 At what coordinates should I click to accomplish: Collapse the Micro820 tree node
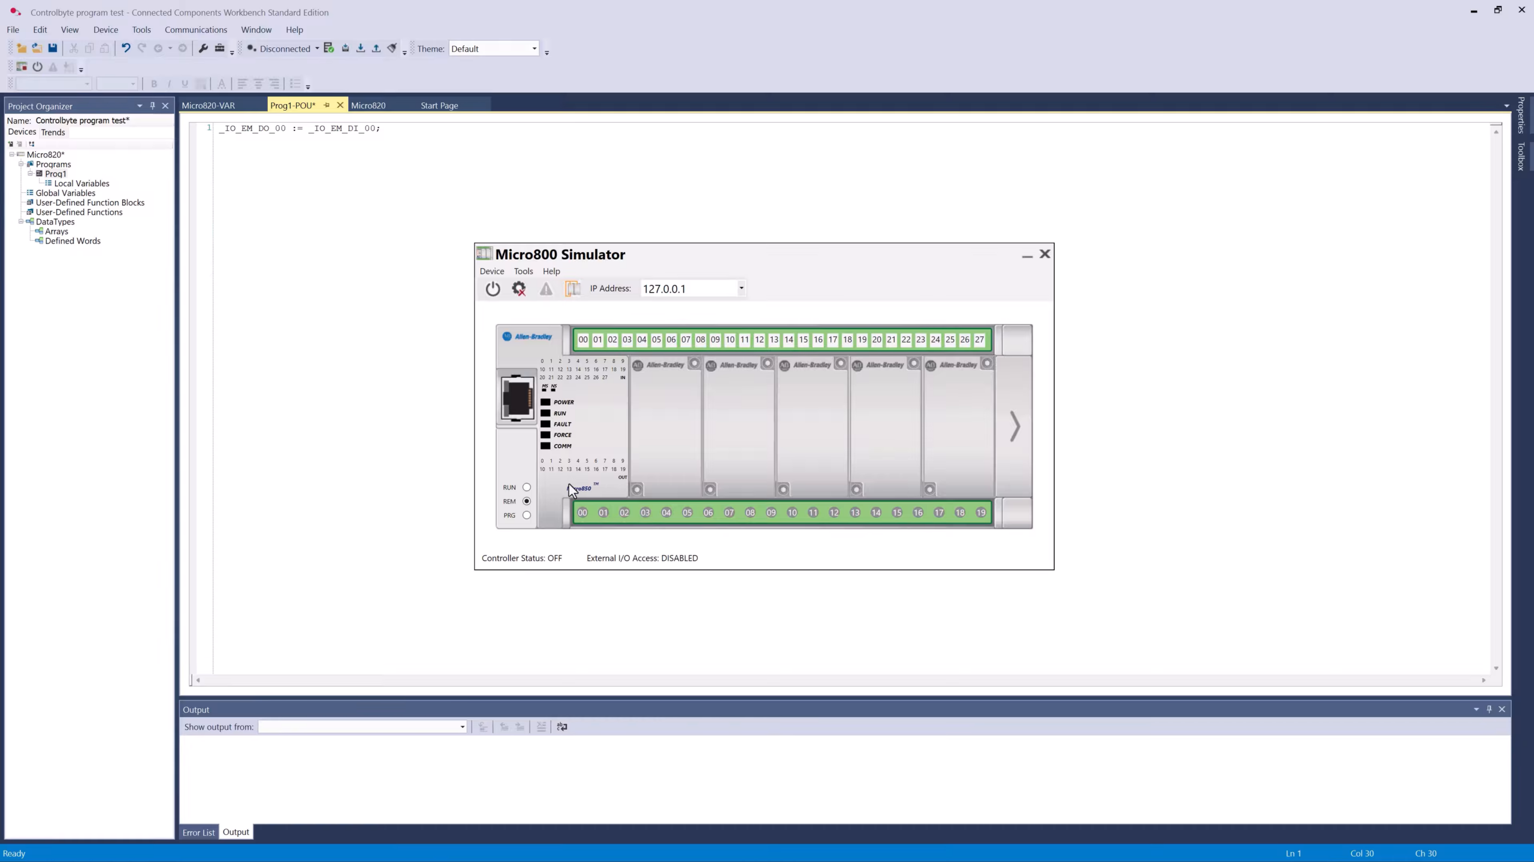click(x=12, y=154)
